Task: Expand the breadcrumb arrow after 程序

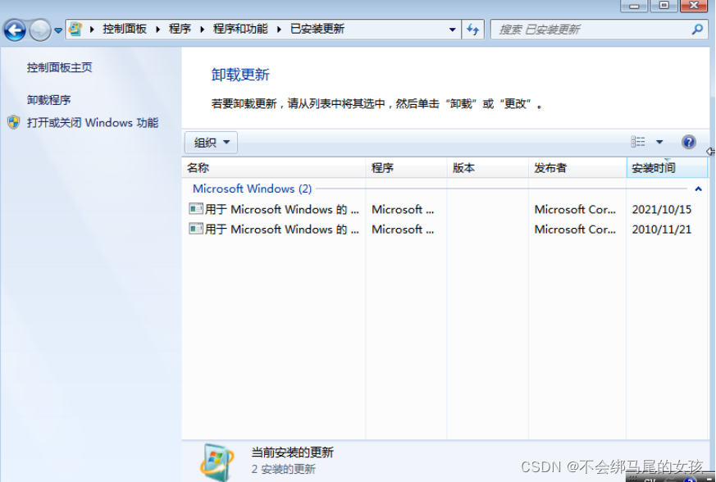Action: click(x=203, y=30)
